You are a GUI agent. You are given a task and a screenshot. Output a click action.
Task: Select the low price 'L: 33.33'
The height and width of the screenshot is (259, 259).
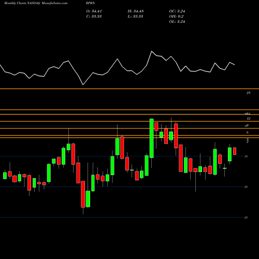pyautogui.click(x=135, y=17)
